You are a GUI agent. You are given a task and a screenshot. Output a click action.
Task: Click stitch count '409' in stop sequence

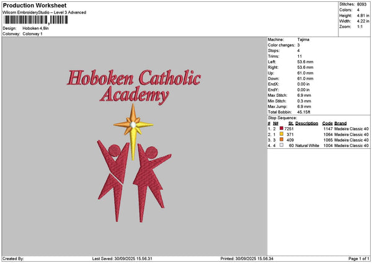pos(290,140)
